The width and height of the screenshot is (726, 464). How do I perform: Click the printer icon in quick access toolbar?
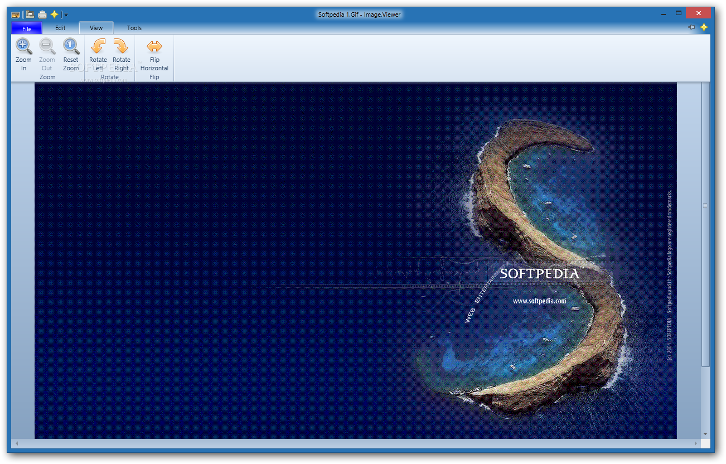click(42, 14)
